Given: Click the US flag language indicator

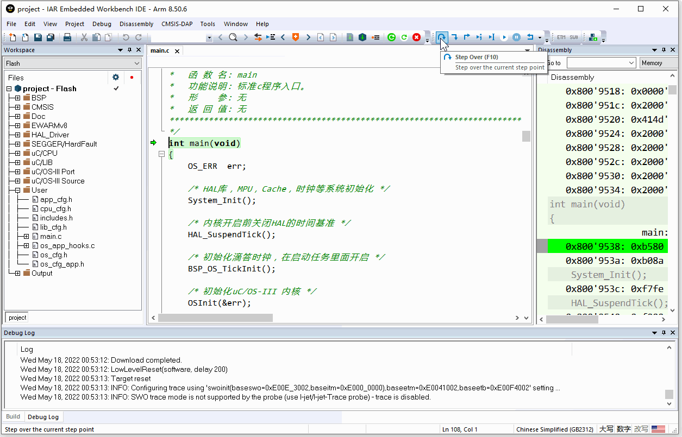Looking at the screenshot, I should point(658,429).
